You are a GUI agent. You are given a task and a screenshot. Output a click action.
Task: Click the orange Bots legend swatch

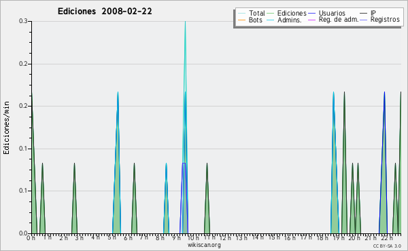pyautogui.click(x=241, y=20)
